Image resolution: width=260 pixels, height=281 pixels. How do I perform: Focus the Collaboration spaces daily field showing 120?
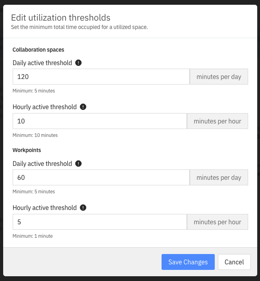coord(101,77)
